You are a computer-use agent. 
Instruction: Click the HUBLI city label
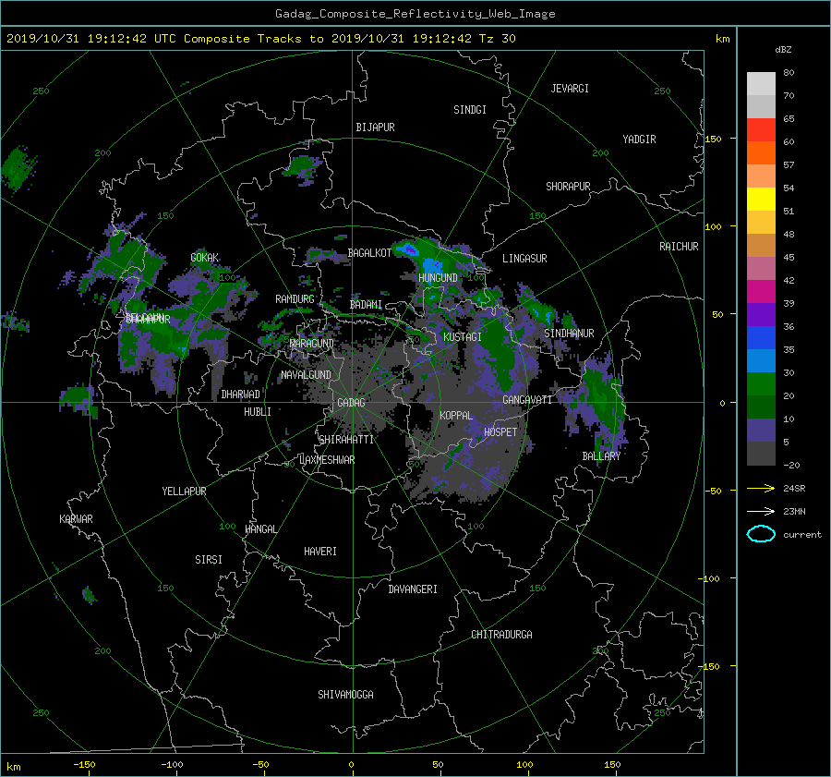coord(257,411)
